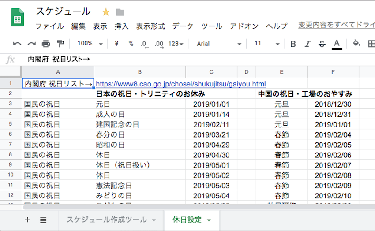375x231 pixels.
Task: Toggle italic text formatting
Action: (307, 44)
